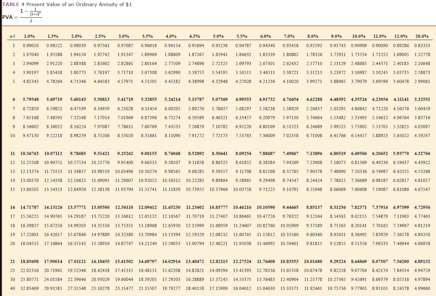436x296 pixels.
Task: Click the 2.5% column header
Action: [x=100, y=36]
